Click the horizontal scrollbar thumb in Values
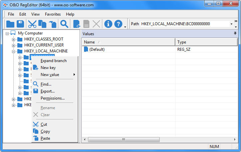The image size is (241, 152). coord(124,139)
